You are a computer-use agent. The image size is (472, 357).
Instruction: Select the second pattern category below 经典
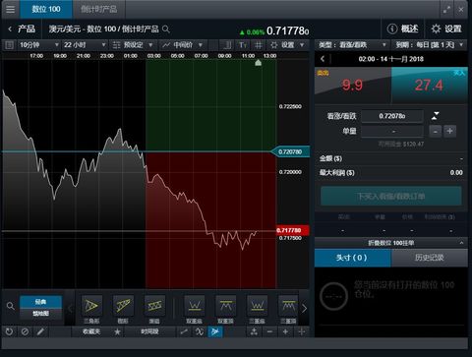[x=40, y=314]
